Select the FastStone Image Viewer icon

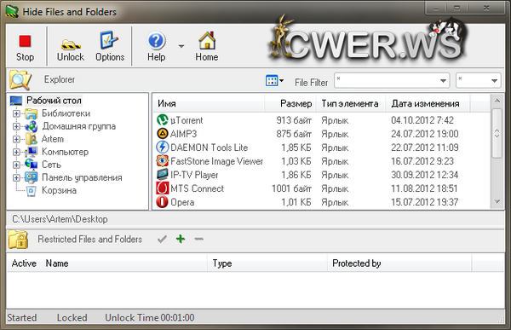click(163, 161)
